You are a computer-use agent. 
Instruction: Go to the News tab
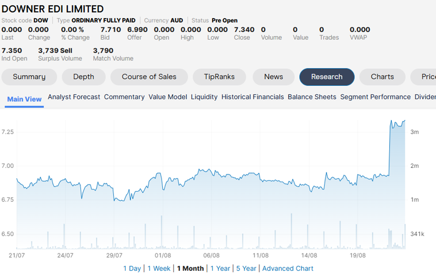(273, 77)
